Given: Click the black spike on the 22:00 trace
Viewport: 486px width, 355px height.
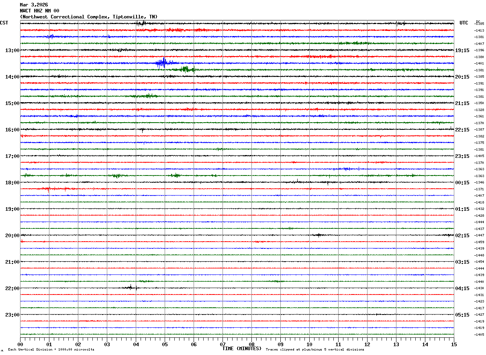Looking at the screenshot, I should 131,287.
